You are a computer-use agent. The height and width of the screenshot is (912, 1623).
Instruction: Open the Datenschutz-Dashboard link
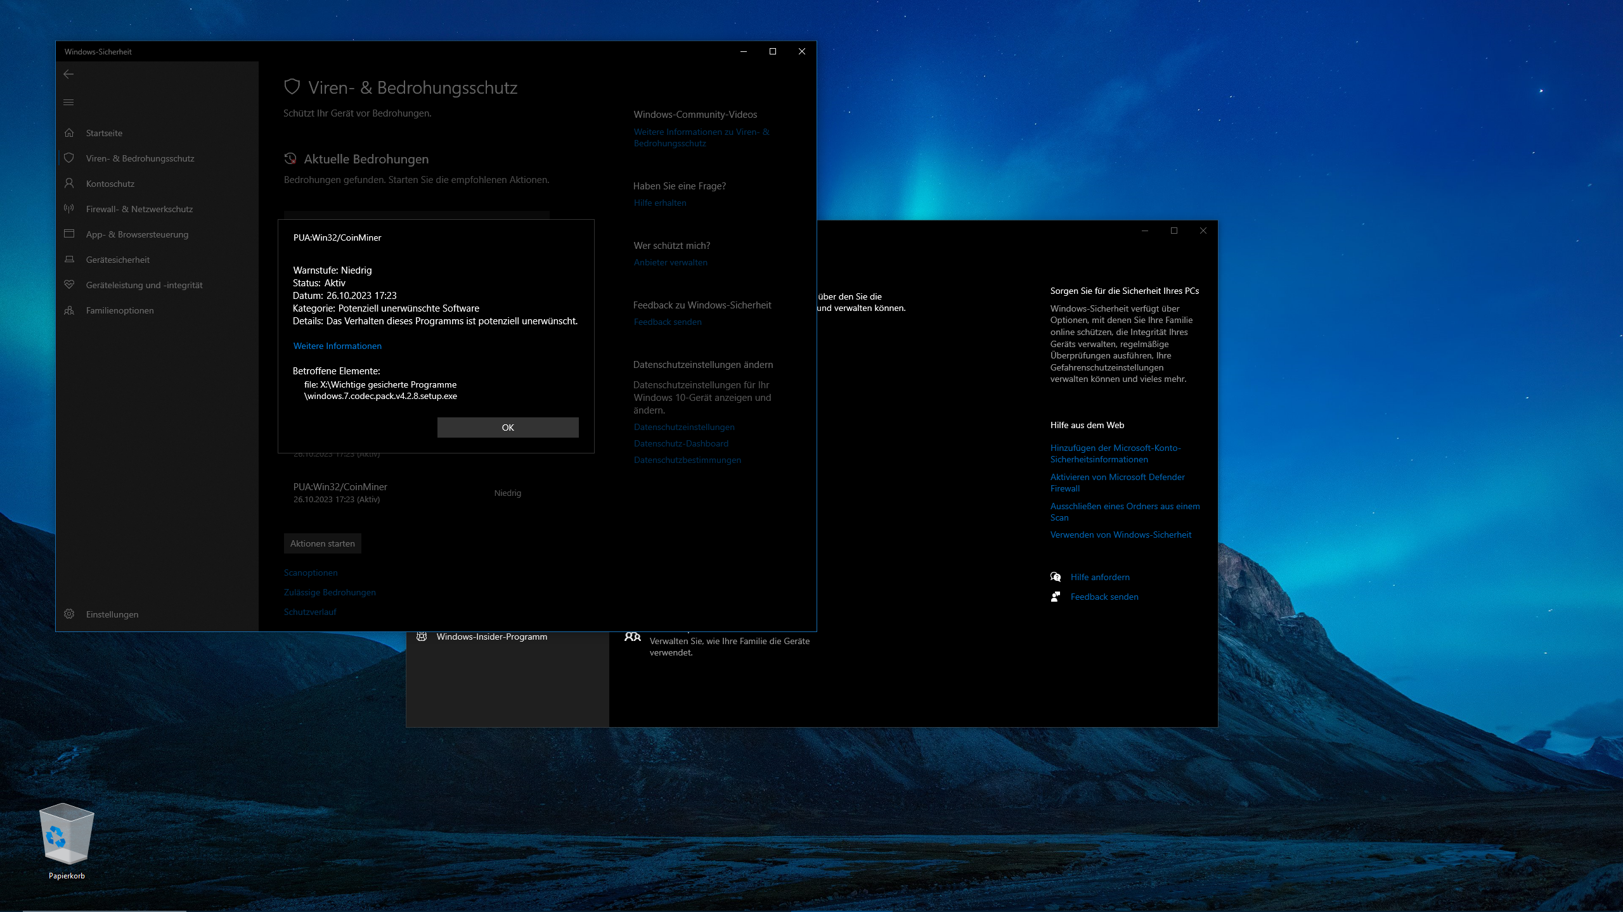pos(681,443)
